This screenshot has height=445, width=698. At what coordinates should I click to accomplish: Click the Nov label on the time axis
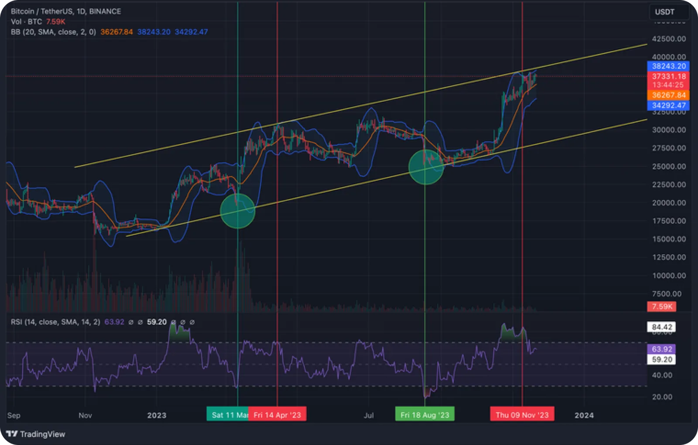pyautogui.click(x=85, y=415)
